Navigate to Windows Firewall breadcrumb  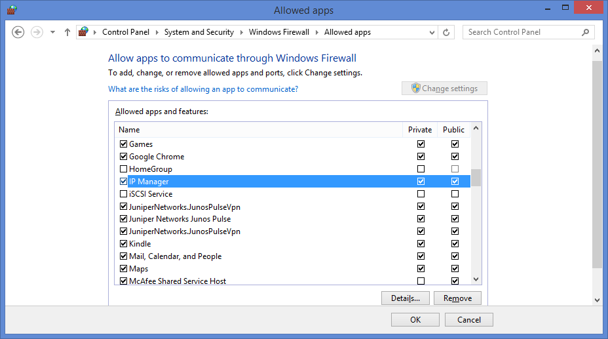pyautogui.click(x=279, y=32)
